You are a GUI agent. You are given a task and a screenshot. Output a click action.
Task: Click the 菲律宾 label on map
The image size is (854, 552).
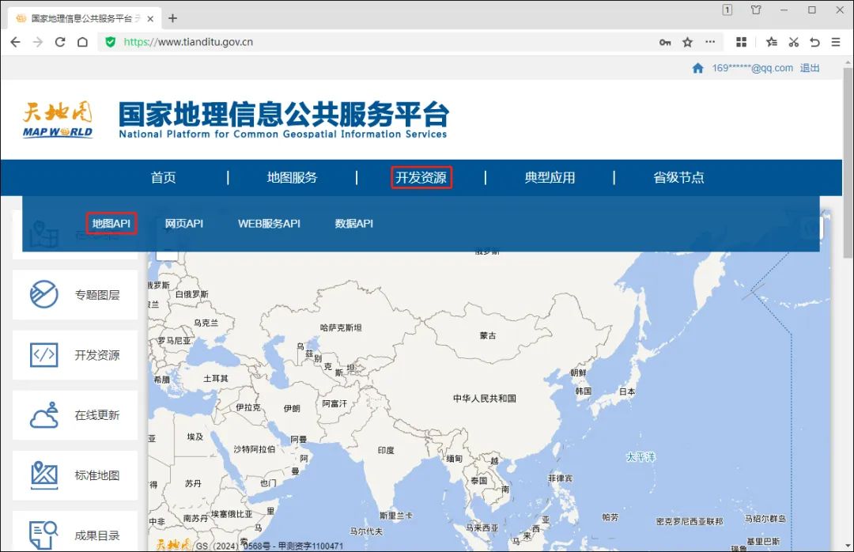[561, 478]
